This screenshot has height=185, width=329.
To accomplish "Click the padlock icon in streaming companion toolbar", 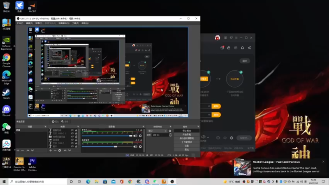I will pyautogui.click(x=229, y=48).
